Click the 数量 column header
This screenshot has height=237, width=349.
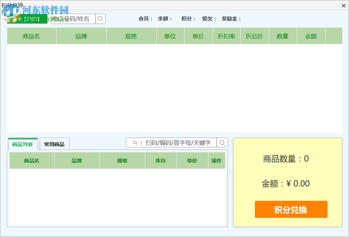coord(283,36)
